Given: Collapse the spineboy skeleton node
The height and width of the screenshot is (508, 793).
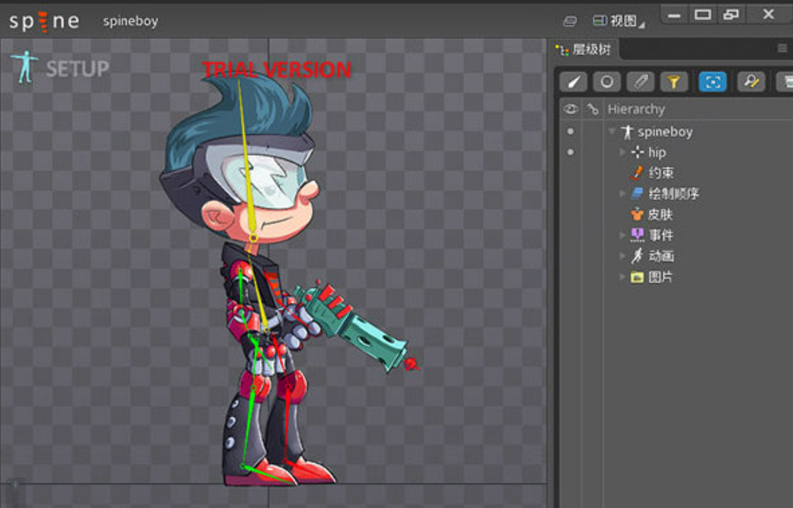Looking at the screenshot, I should (612, 131).
